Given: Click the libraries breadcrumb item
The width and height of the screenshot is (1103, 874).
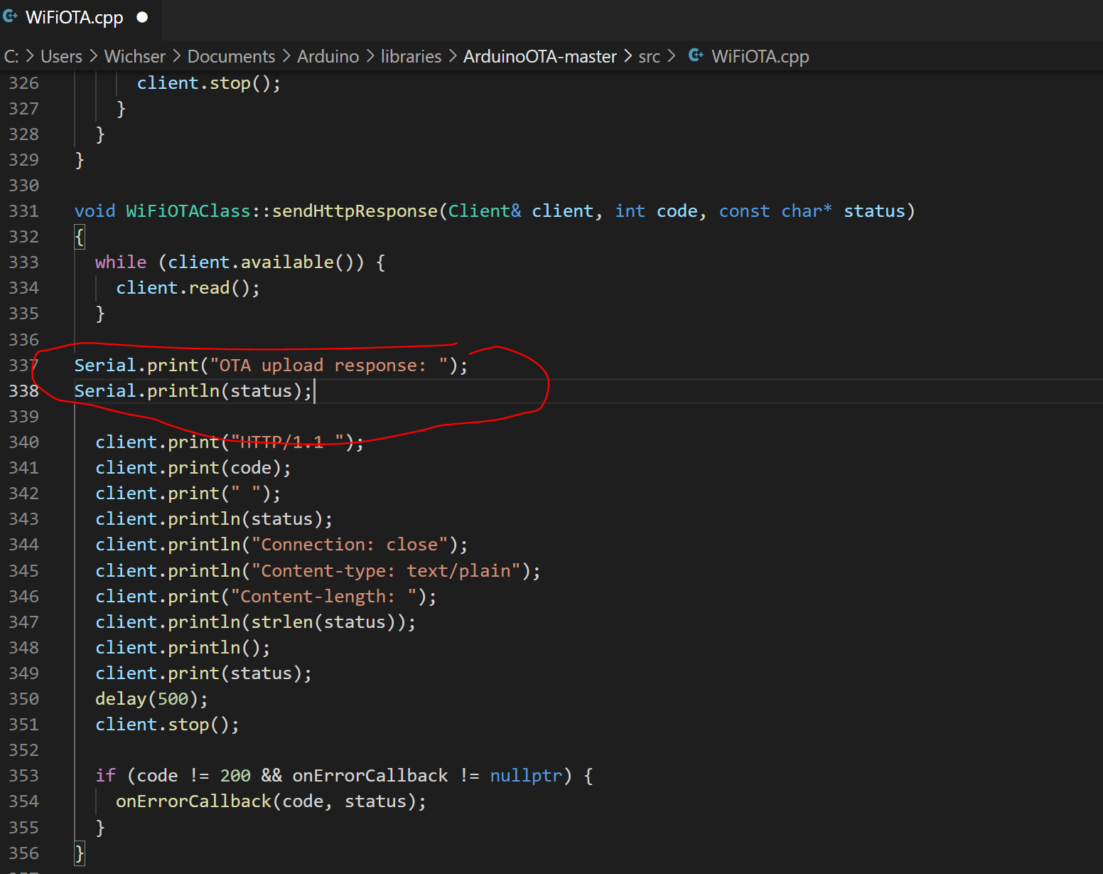Looking at the screenshot, I should click(x=411, y=56).
